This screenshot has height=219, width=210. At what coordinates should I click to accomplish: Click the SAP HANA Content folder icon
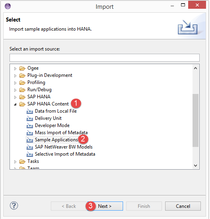click(22, 104)
